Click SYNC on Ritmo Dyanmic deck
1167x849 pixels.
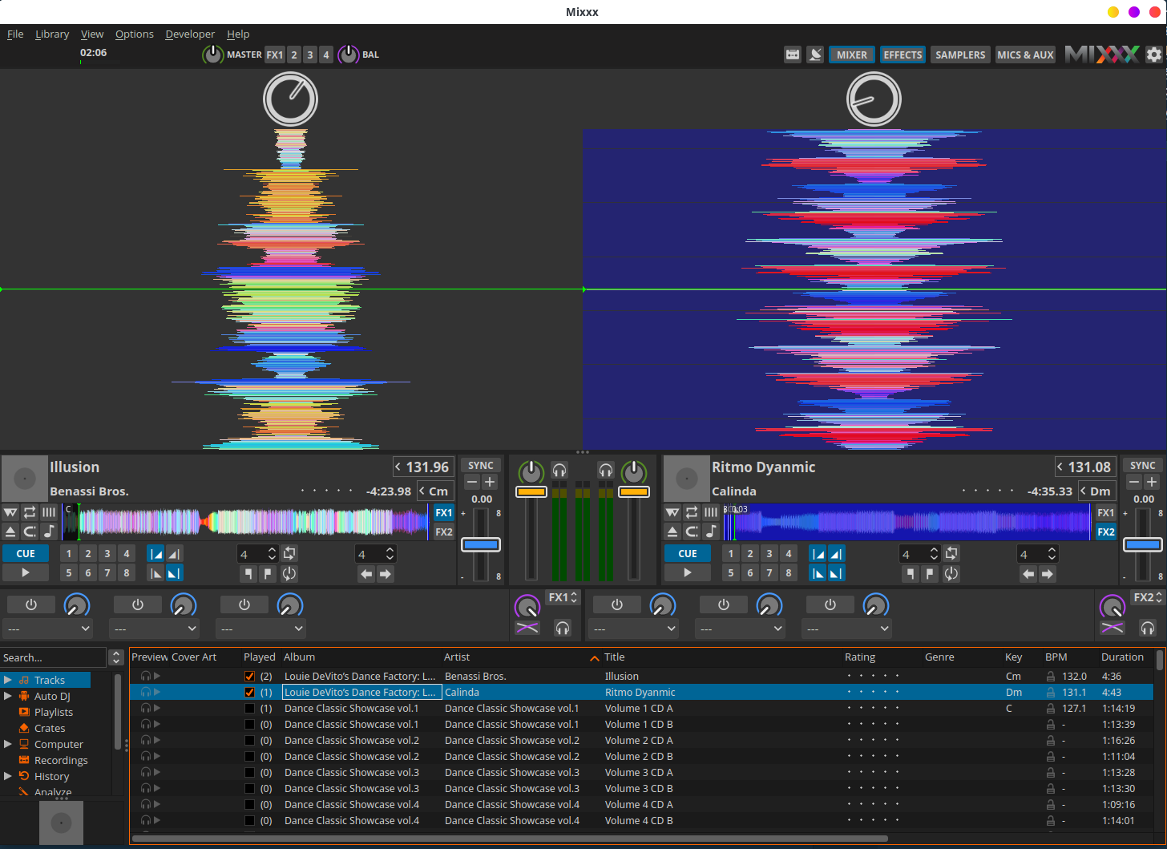tap(1142, 465)
